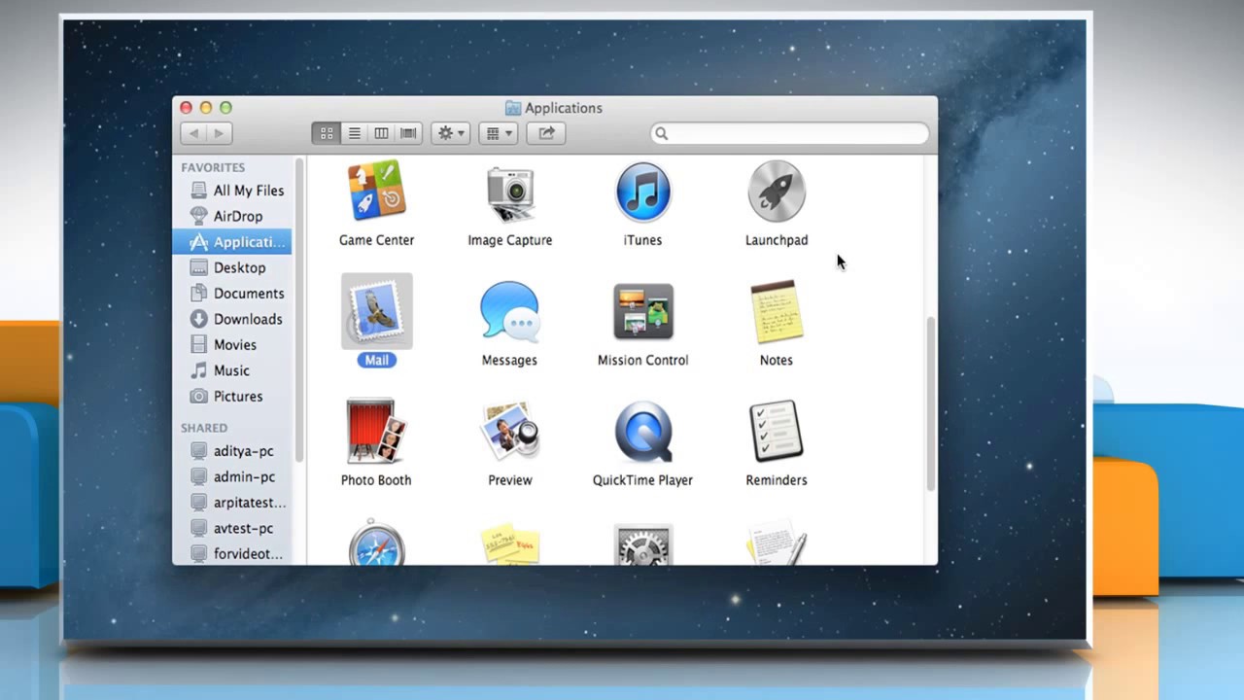The width and height of the screenshot is (1244, 700).
Task: Select the Stickies app icon
Action: tap(509, 544)
